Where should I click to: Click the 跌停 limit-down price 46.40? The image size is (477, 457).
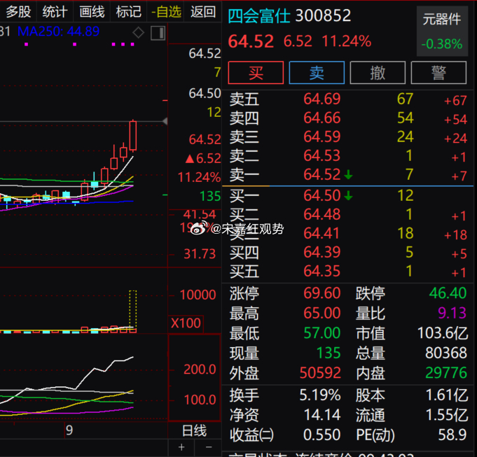[448, 293]
